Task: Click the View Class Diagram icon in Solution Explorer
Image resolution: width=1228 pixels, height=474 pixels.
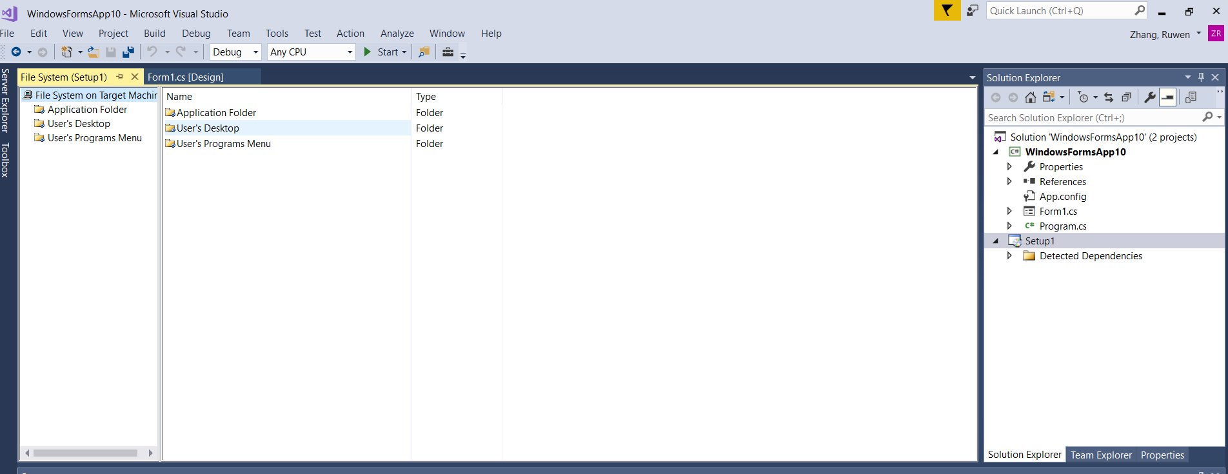Action: point(1191,97)
